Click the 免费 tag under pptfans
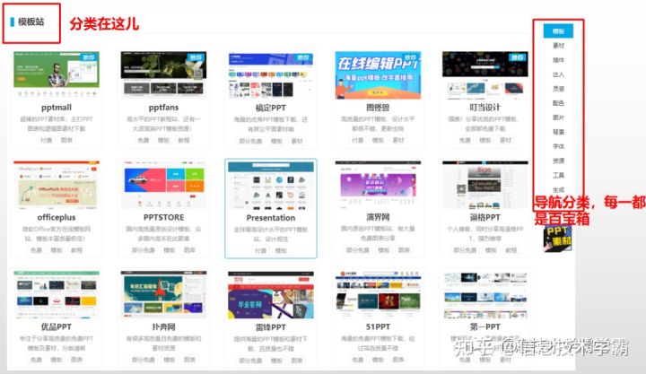This screenshot has width=646, height=374. (144, 141)
